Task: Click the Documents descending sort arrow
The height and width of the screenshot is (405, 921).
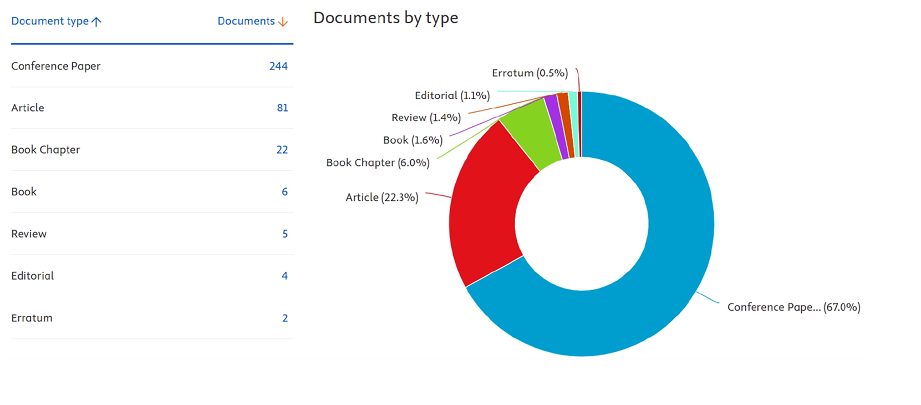Action: [283, 22]
